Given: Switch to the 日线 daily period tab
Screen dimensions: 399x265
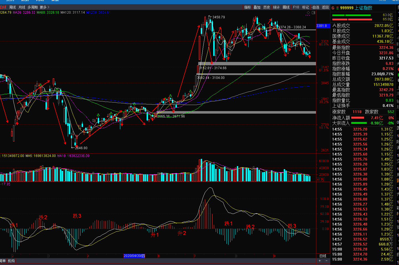Looking at the screenshot, I should click(3, 7).
